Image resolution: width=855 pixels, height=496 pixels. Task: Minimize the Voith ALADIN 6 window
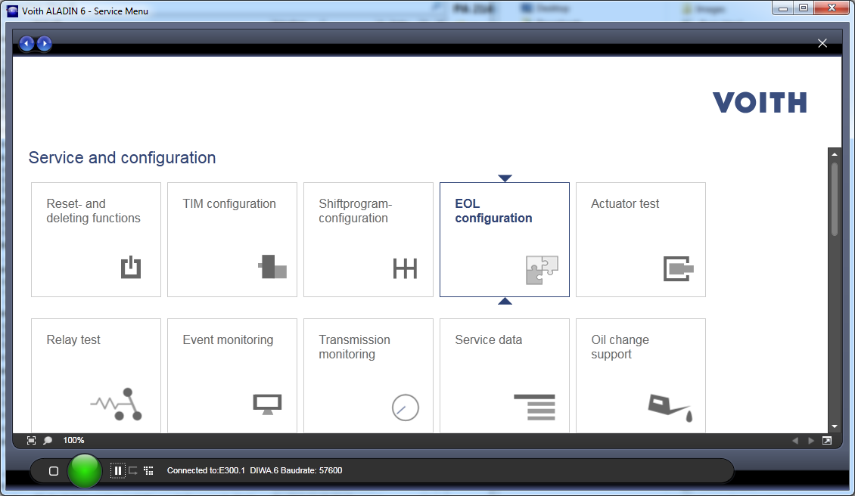tap(783, 8)
